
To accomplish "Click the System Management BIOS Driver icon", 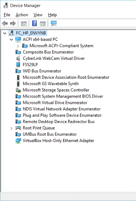I will click(18, 96).
